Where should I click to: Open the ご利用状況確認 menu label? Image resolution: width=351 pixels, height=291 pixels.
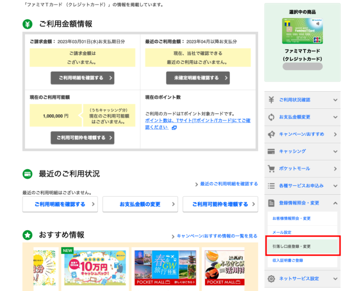(295, 100)
